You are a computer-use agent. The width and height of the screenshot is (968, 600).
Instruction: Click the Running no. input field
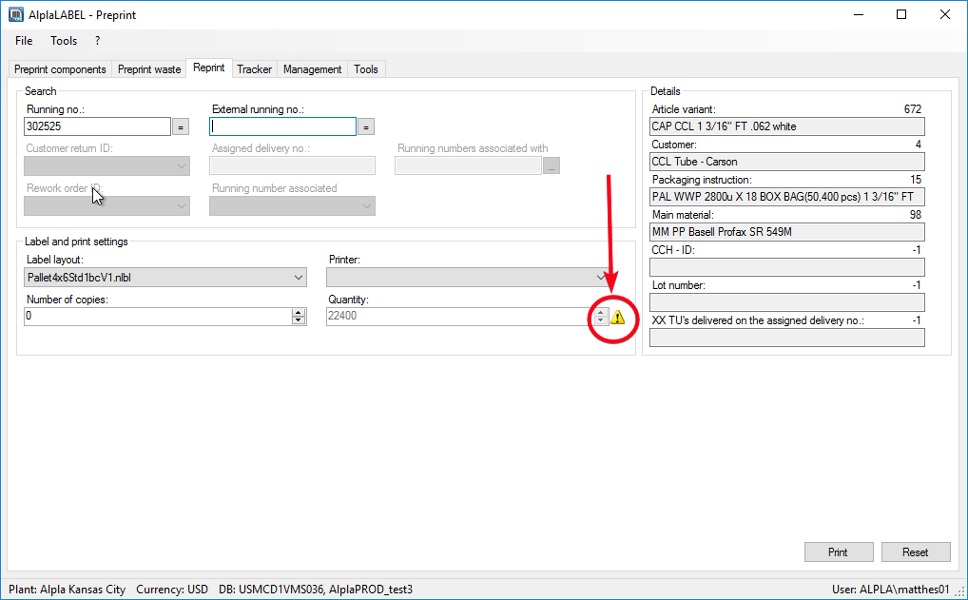pos(96,126)
